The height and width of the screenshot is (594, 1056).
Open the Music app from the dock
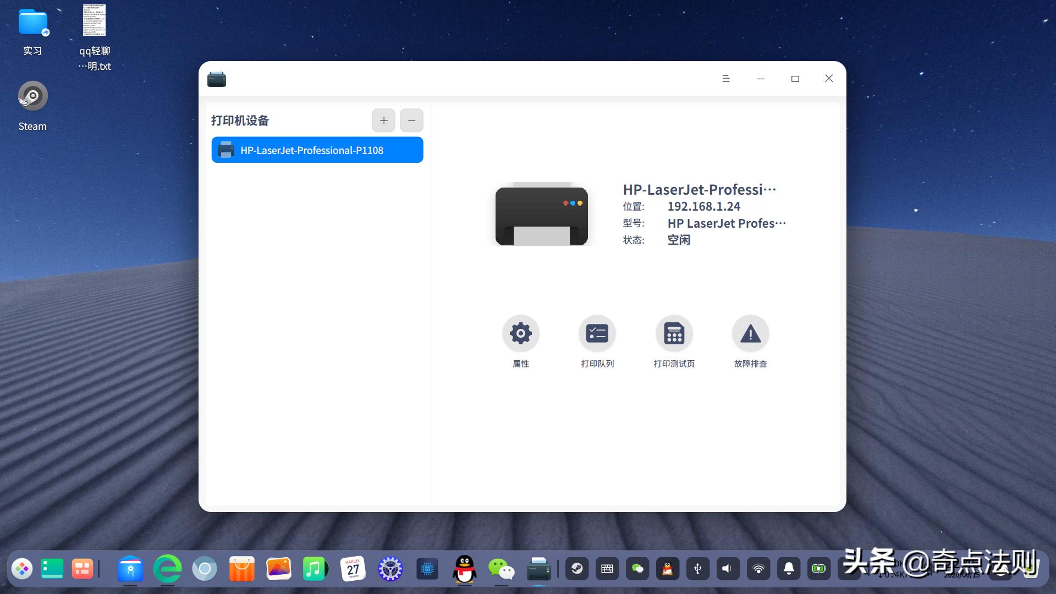313,569
